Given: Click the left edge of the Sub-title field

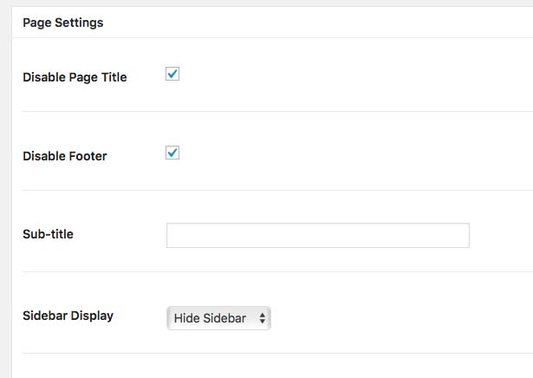Looking at the screenshot, I should [x=170, y=235].
